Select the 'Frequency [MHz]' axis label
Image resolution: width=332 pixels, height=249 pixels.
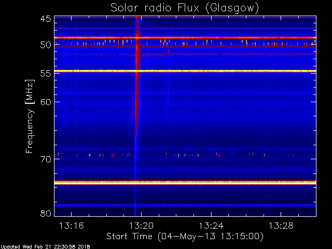[x=30, y=116]
